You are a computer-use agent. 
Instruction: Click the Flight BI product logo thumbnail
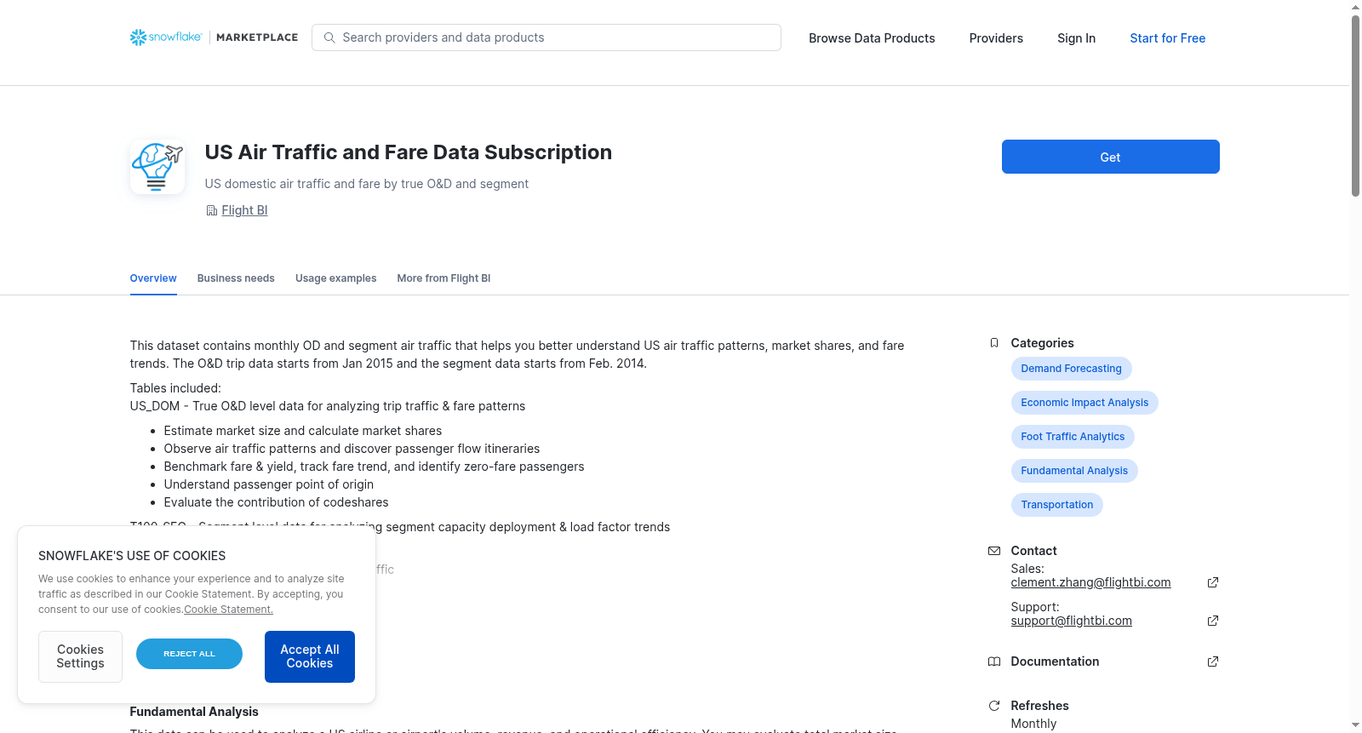tap(157, 167)
